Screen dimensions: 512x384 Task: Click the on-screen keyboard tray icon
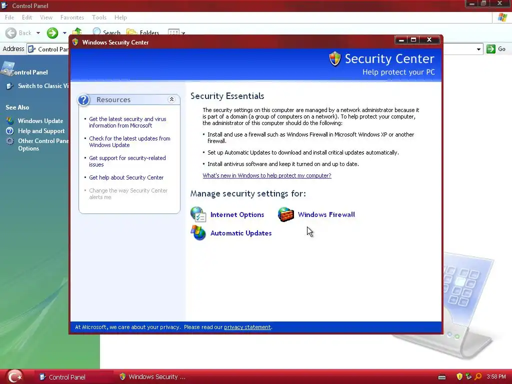[x=442, y=377]
